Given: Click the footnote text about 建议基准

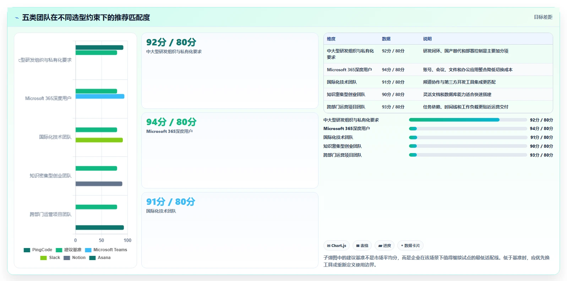Looking at the screenshot, I should 436,261.
